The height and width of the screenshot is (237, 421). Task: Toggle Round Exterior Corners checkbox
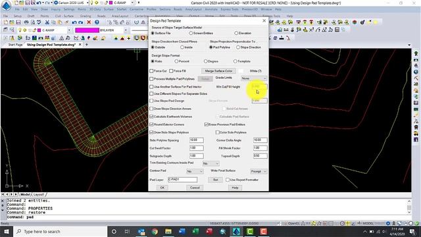click(151, 124)
